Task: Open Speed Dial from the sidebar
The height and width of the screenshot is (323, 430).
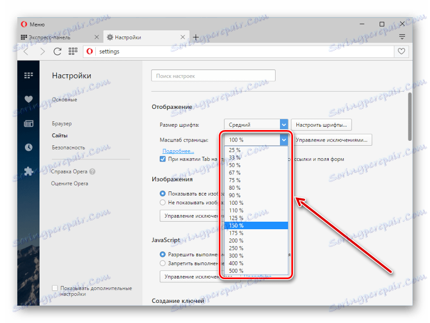Action: [x=29, y=75]
